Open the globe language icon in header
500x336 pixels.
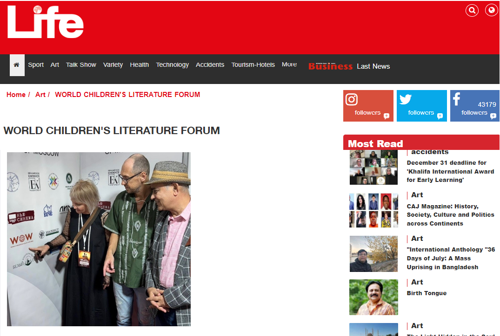pos(491,10)
